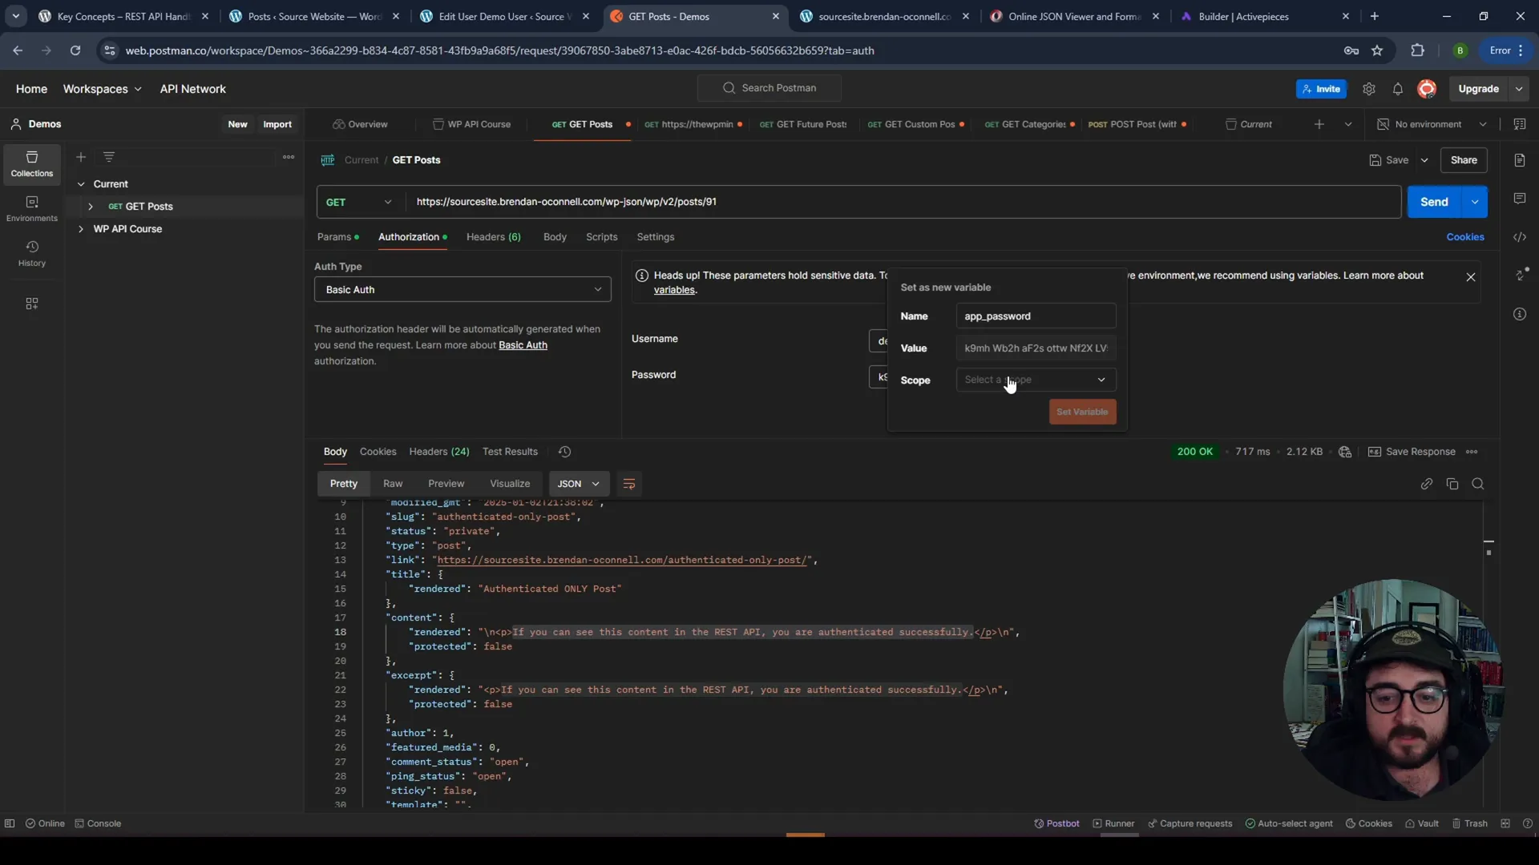Open collections view more options menu
The width and height of the screenshot is (1539, 865).
pos(289,157)
